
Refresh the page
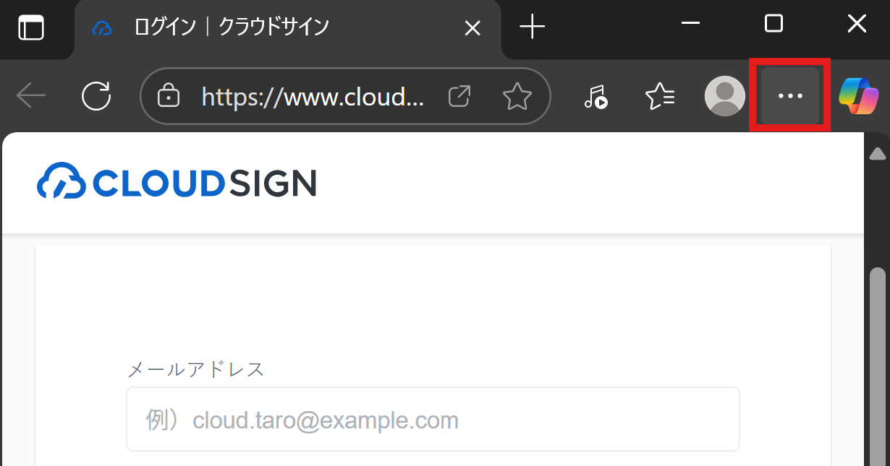pyautogui.click(x=96, y=96)
